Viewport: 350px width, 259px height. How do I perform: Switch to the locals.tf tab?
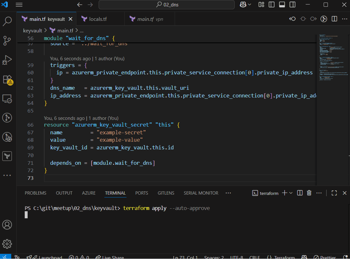pos(101,19)
